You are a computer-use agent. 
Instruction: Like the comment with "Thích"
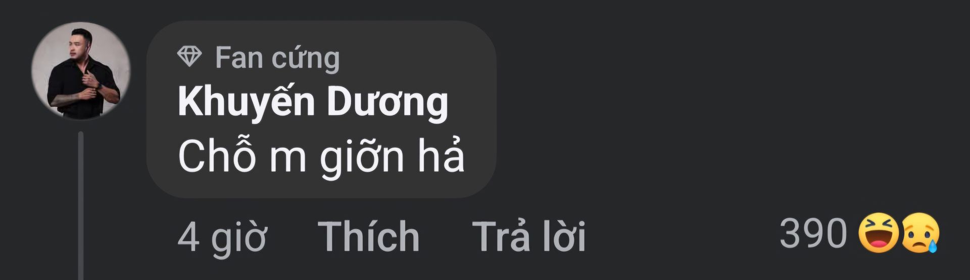click(369, 236)
